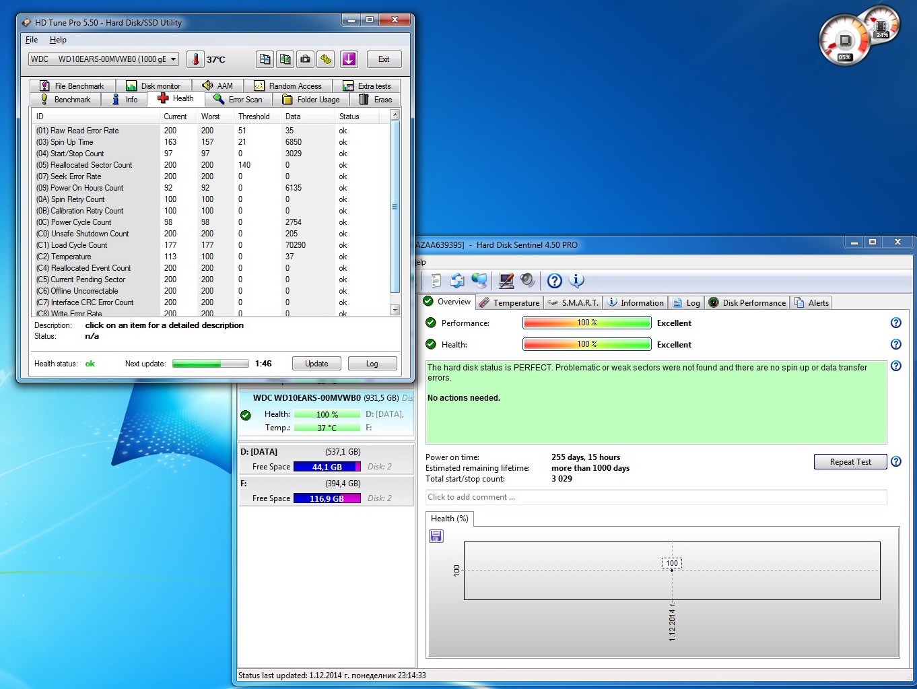Select the Current Pending Sector row

coord(211,280)
